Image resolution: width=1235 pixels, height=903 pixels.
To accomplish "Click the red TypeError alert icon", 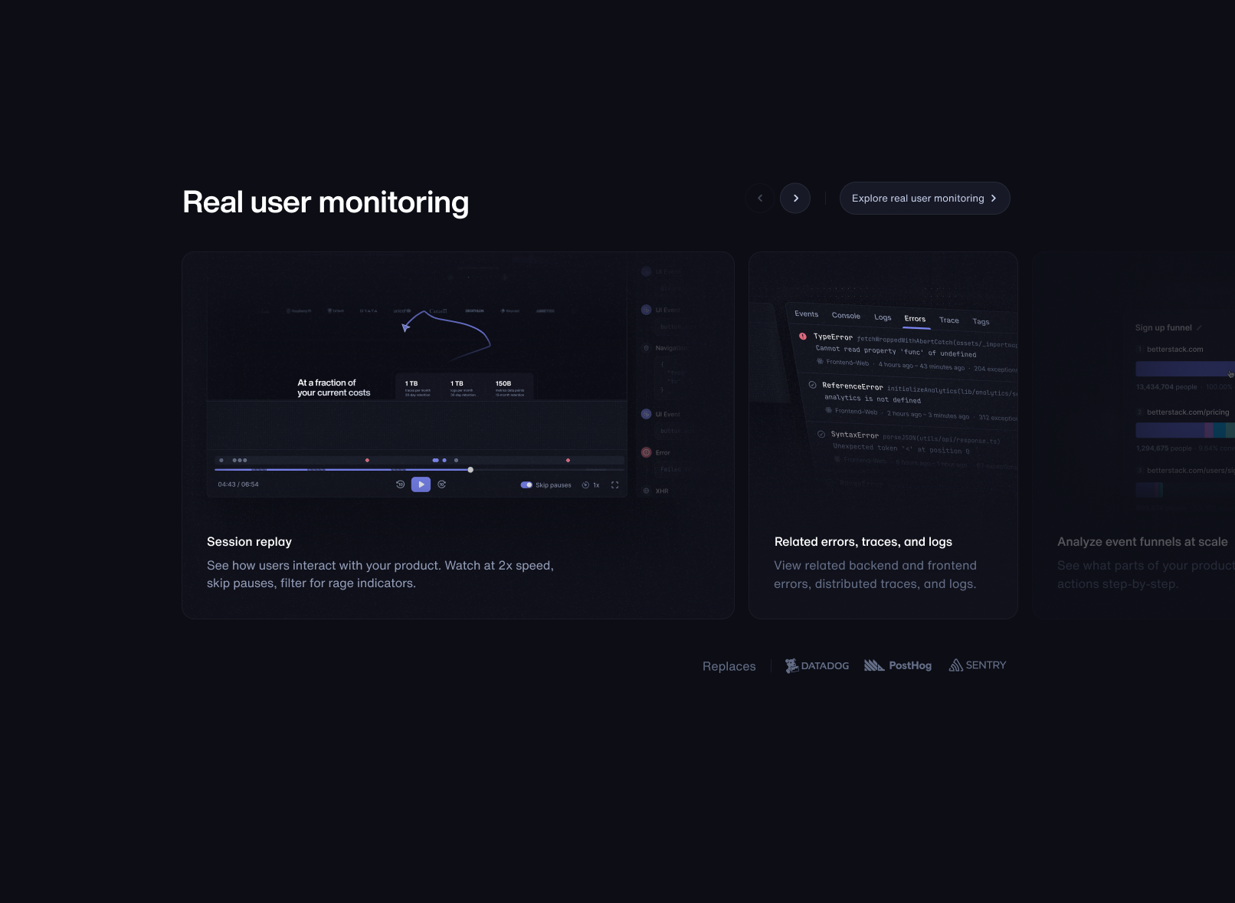I will point(803,336).
